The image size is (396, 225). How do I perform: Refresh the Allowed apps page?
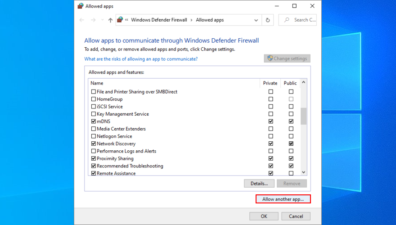click(x=268, y=20)
